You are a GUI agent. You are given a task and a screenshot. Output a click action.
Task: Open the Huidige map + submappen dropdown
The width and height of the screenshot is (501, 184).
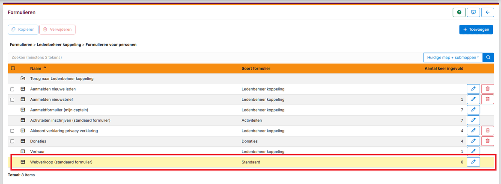(453, 58)
